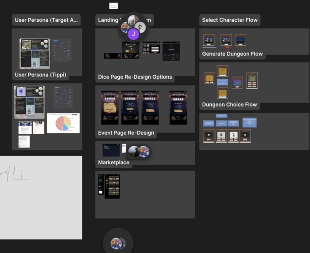
Task: Select the dark Event Page Re-Design frame
Action: coord(111,150)
